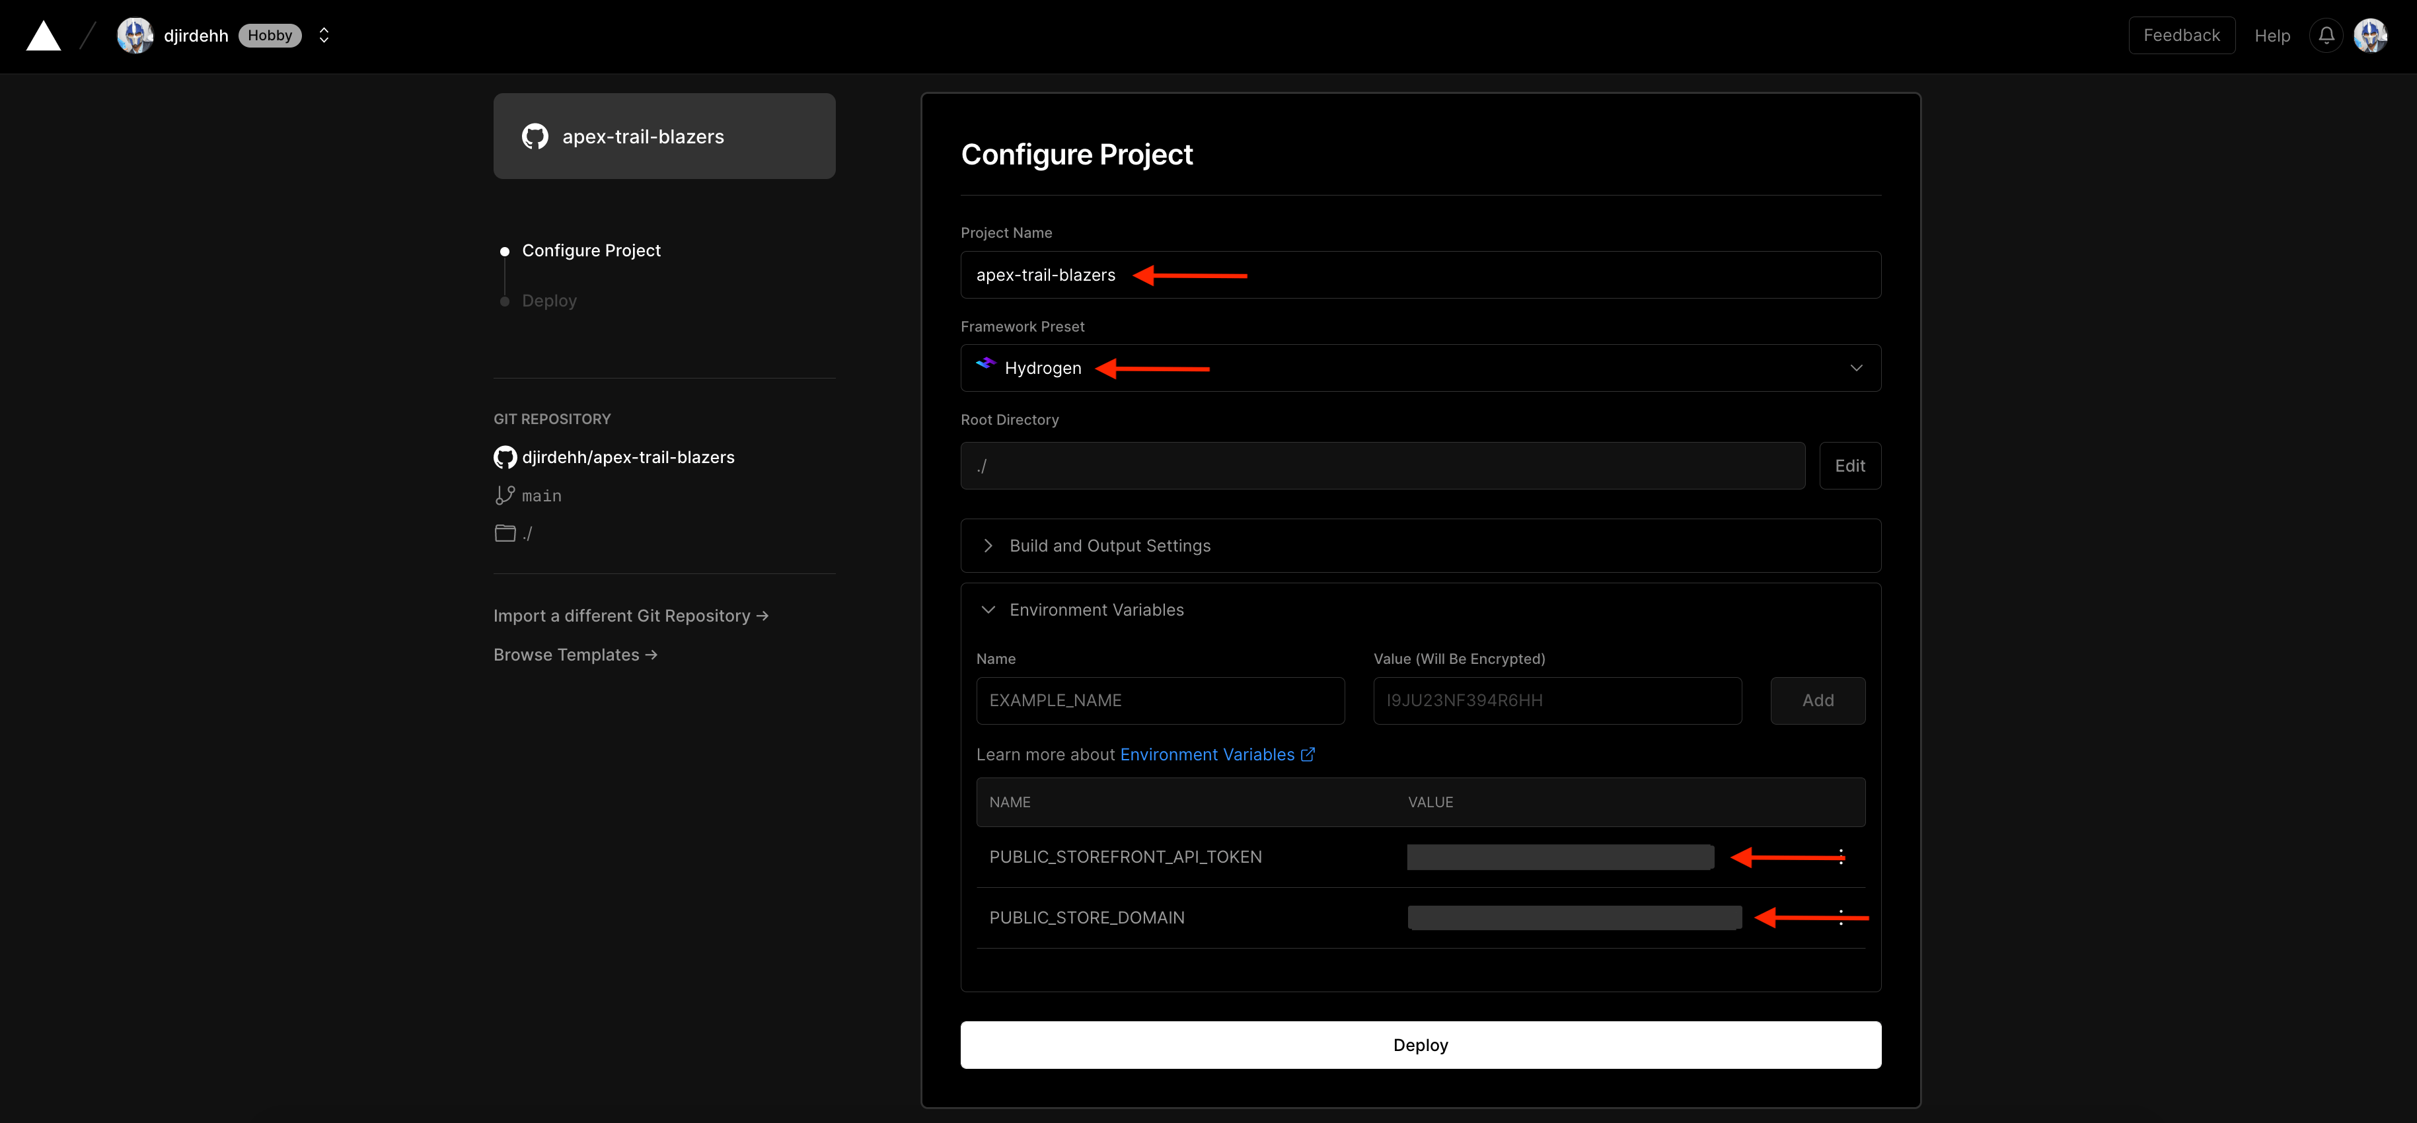The height and width of the screenshot is (1123, 2417).
Task: Focus the Project Name input field
Action: pyautogui.click(x=1421, y=275)
